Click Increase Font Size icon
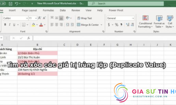The height and width of the screenshot is (105, 176). [40, 18]
